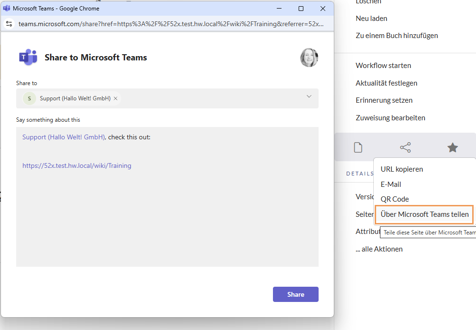The image size is (476, 330).
Task: Select QR Code menu entry
Action: point(395,199)
